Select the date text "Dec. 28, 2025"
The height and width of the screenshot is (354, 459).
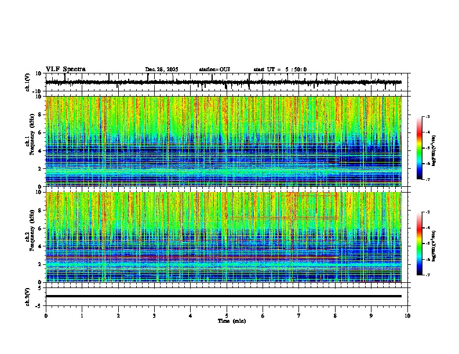pos(162,69)
